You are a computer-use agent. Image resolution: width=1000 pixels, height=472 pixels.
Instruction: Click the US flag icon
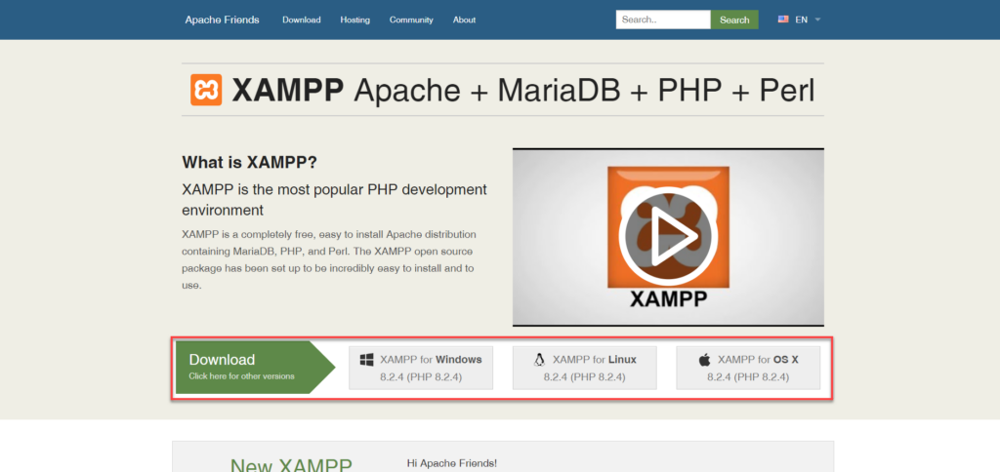click(783, 20)
